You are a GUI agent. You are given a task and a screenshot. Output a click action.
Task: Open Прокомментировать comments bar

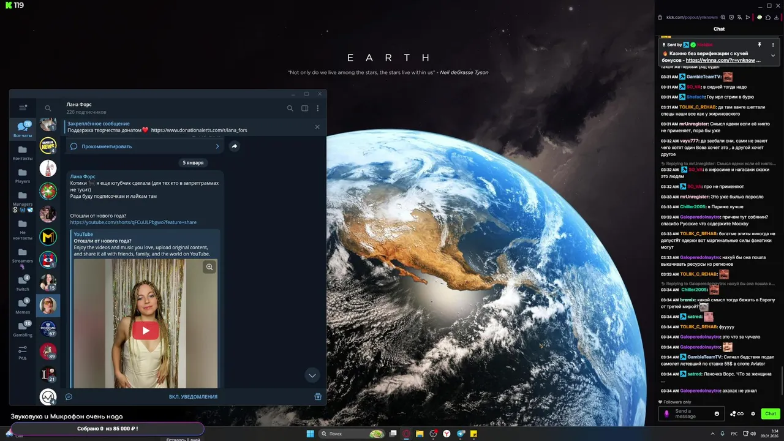pyautogui.click(x=145, y=146)
